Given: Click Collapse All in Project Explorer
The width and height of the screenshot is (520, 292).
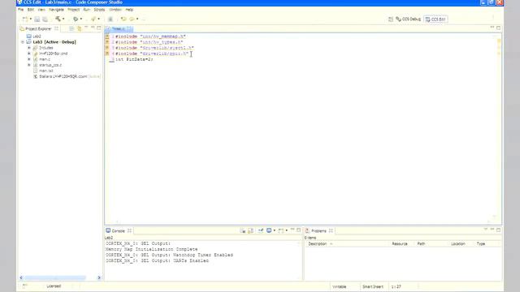Looking at the screenshot, I should coord(71,29).
